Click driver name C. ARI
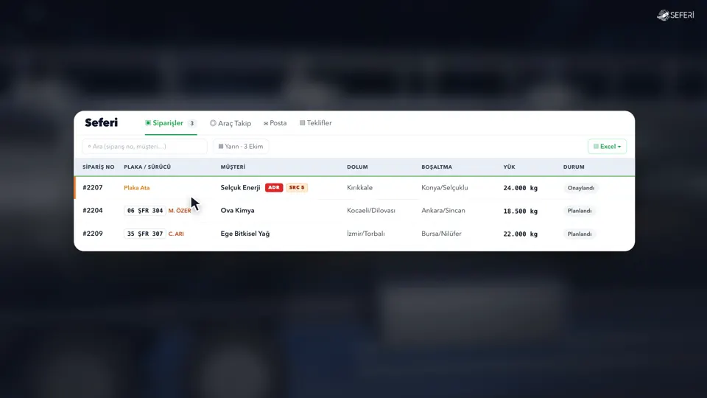The height and width of the screenshot is (398, 707). pyautogui.click(x=176, y=234)
